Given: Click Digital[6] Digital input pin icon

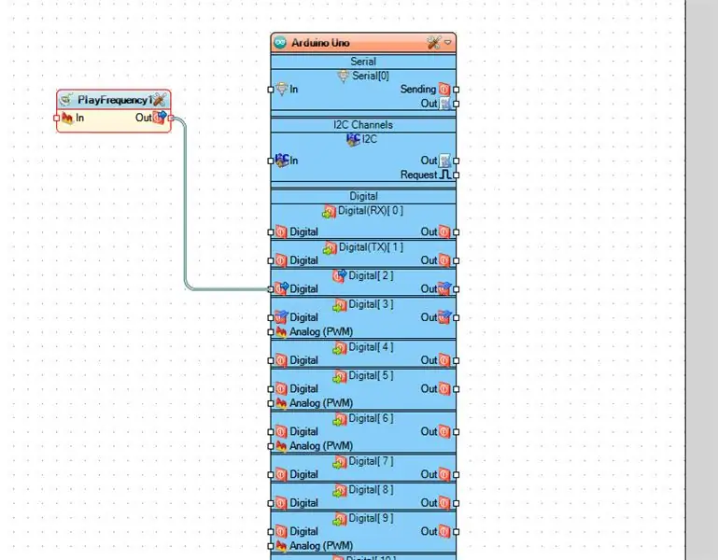Looking at the screenshot, I should [281, 432].
